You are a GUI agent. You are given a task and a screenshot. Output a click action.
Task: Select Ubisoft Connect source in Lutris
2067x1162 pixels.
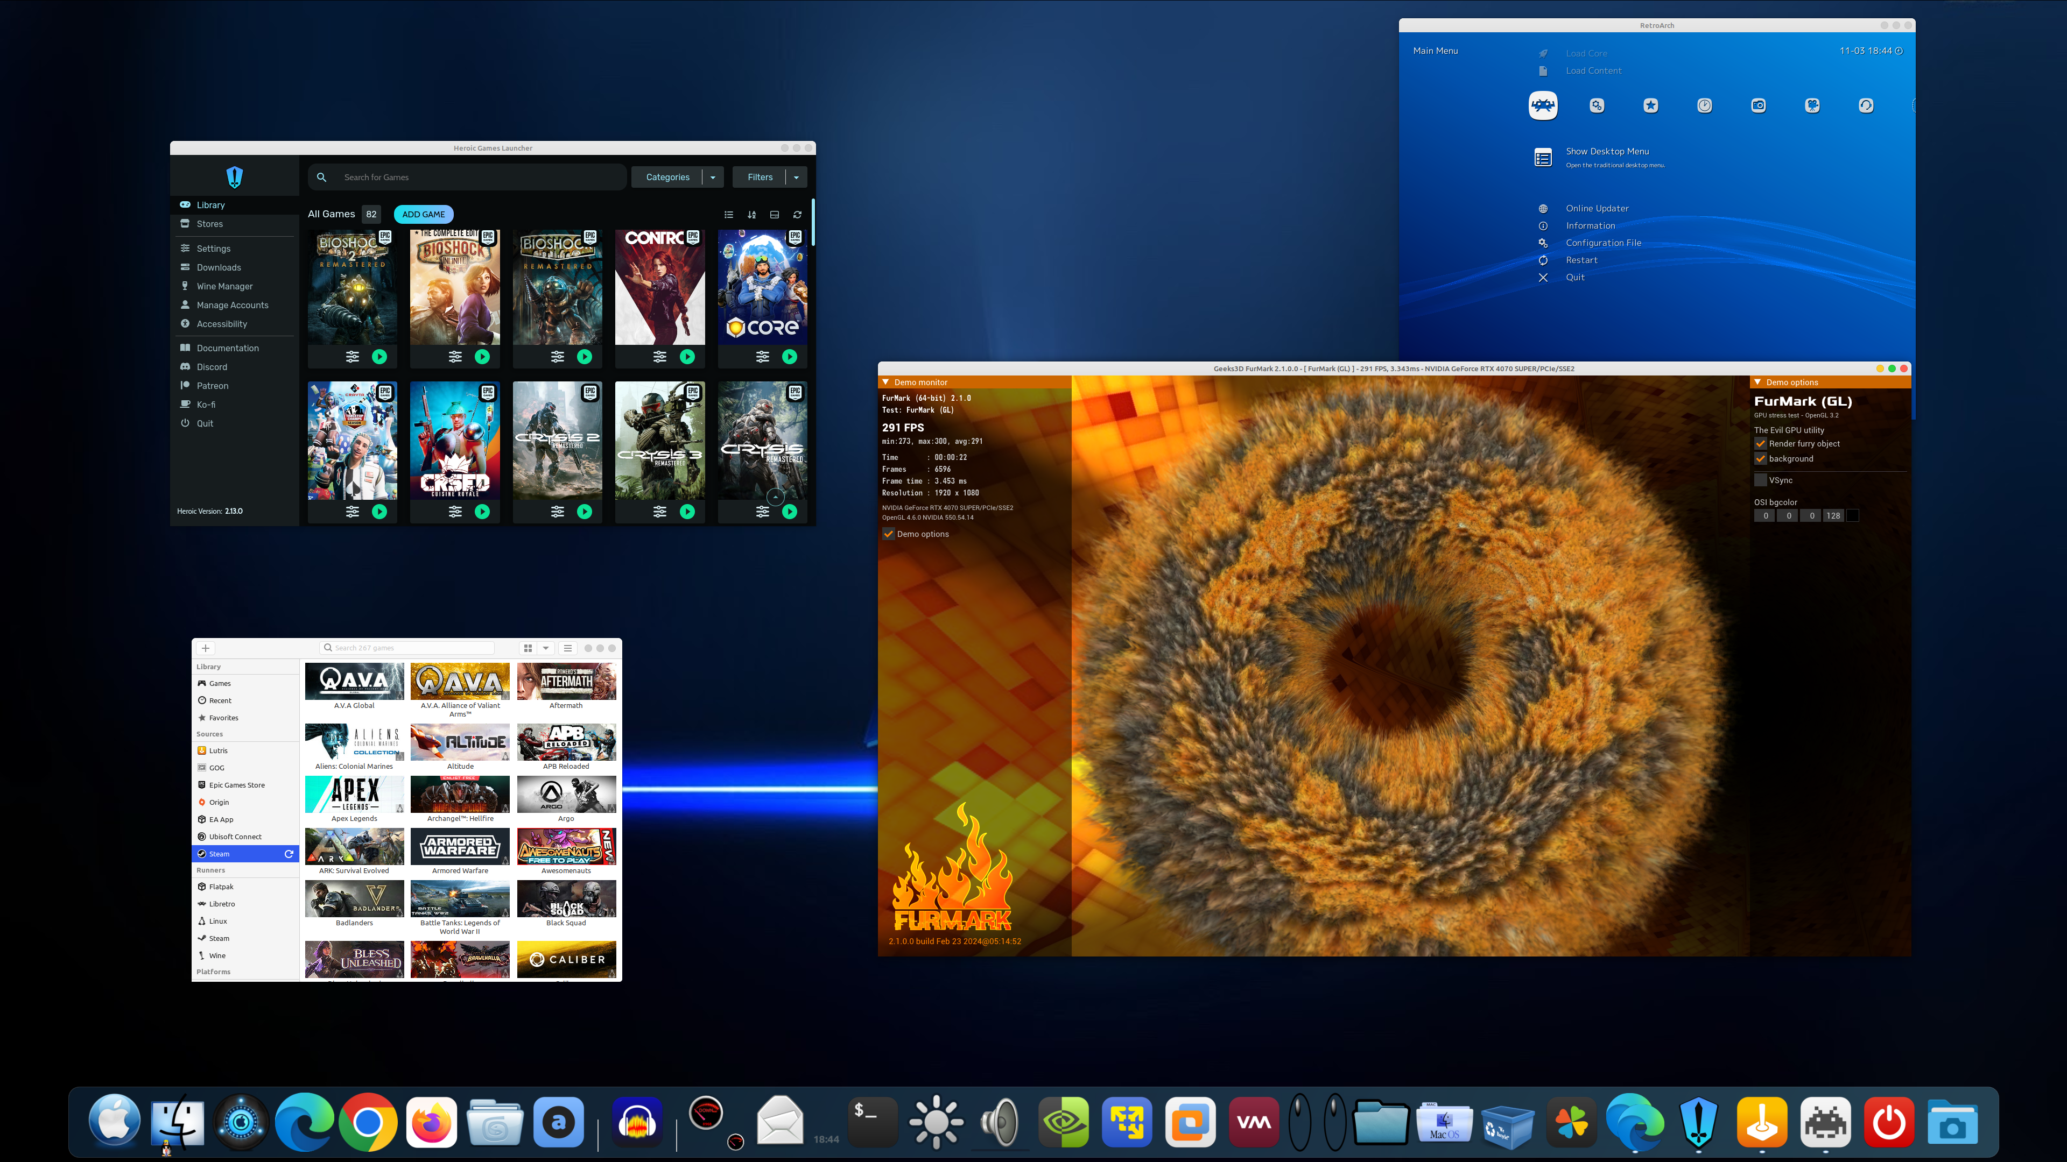pyautogui.click(x=245, y=837)
